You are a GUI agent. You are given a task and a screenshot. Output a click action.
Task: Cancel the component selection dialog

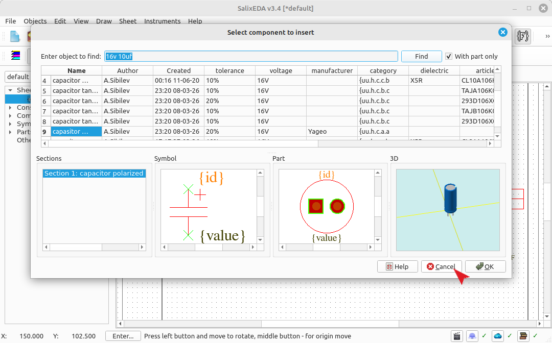click(442, 267)
